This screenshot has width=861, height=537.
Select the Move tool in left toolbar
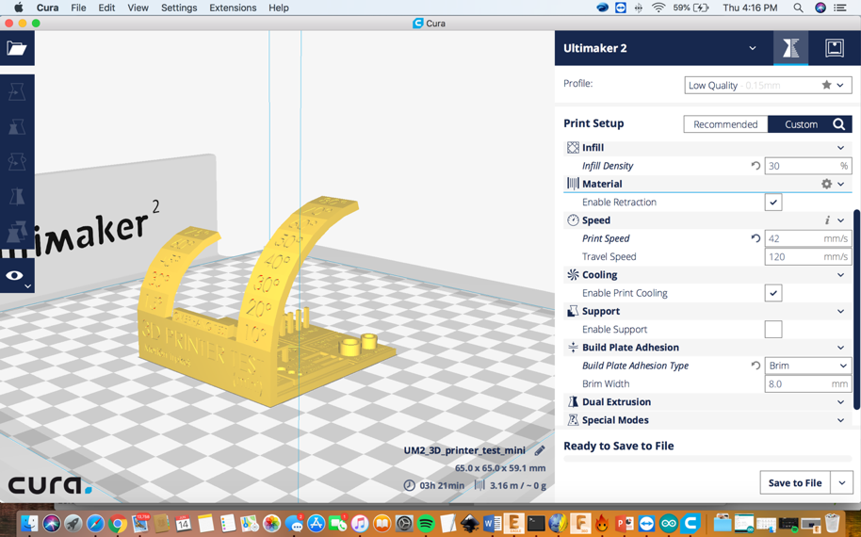(16, 91)
